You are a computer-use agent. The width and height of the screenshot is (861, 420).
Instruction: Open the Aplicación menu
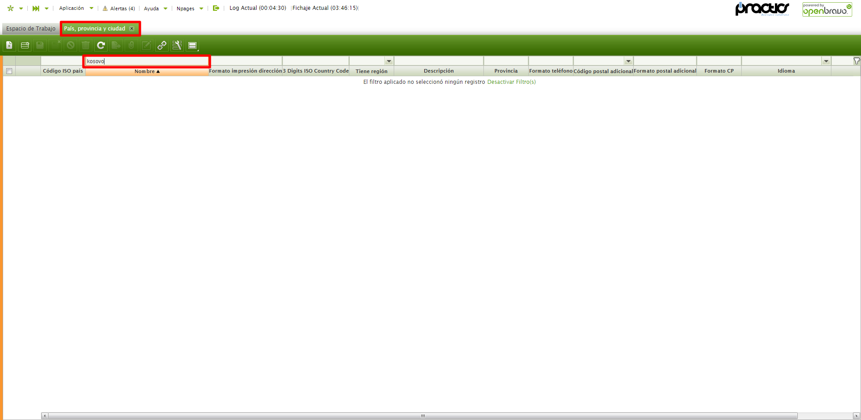72,9
